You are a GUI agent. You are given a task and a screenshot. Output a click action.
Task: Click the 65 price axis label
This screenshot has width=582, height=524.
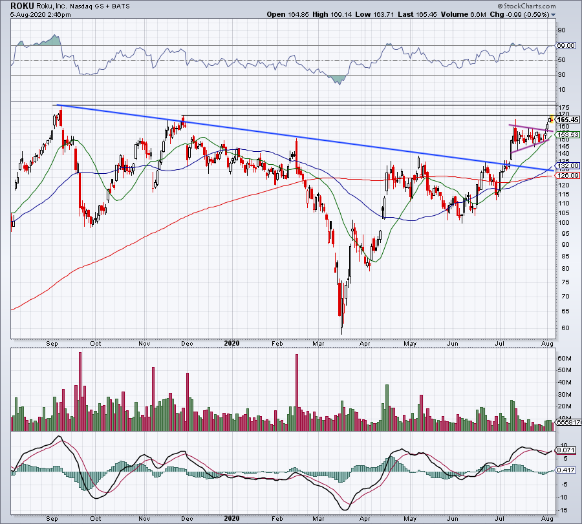[565, 311]
